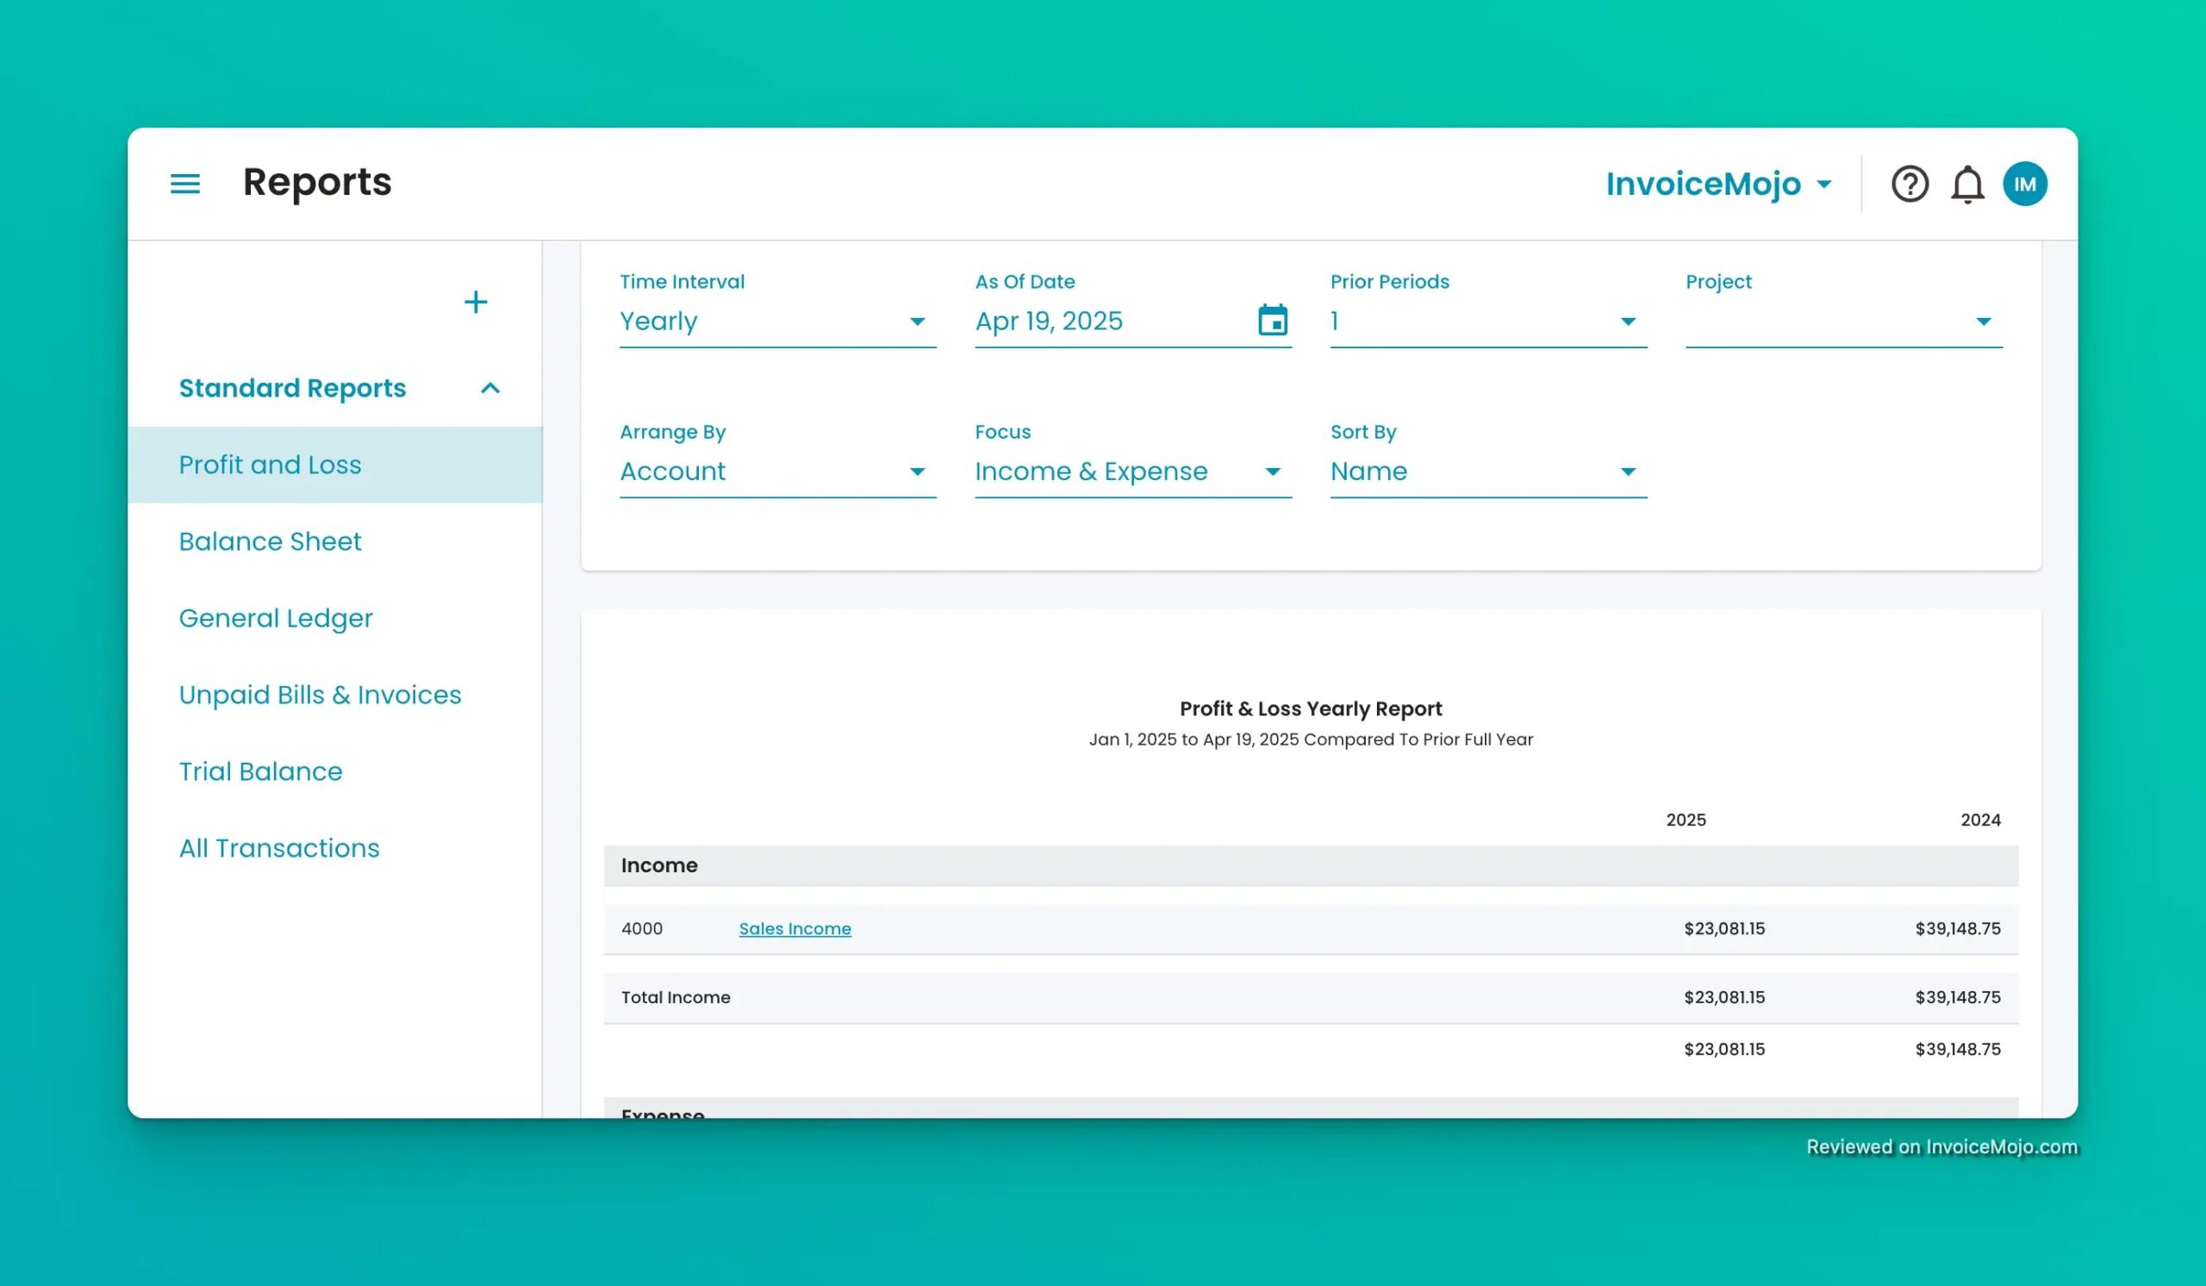Open the Focus dropdown
The height and width of the screenshot is (1286, 2206).
pyautogui.click(x=1132, y=471)
